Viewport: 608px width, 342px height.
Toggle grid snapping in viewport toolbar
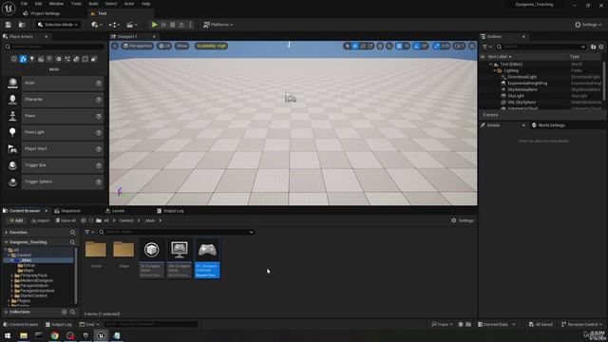pos(399,47)
